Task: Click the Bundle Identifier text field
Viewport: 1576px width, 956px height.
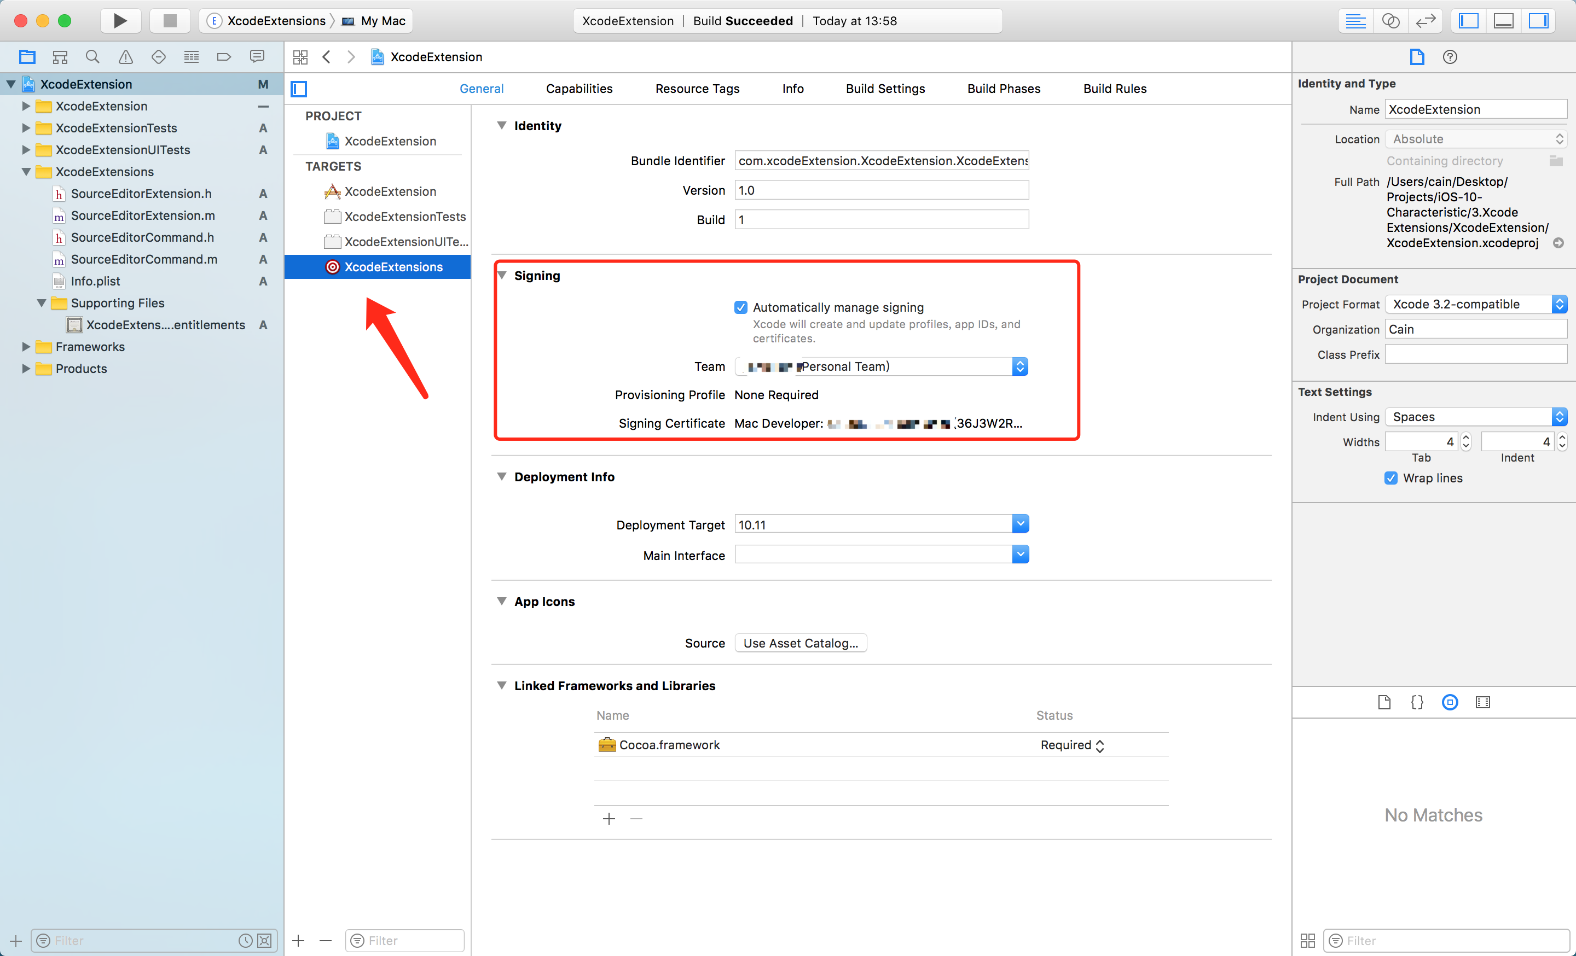Action: click(880, 160)
